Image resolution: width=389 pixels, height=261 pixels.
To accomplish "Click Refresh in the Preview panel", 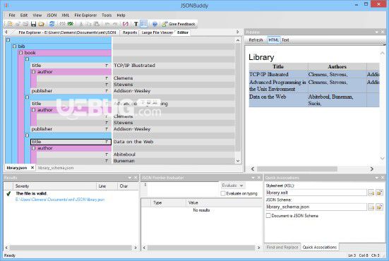I will coord(256,40).
